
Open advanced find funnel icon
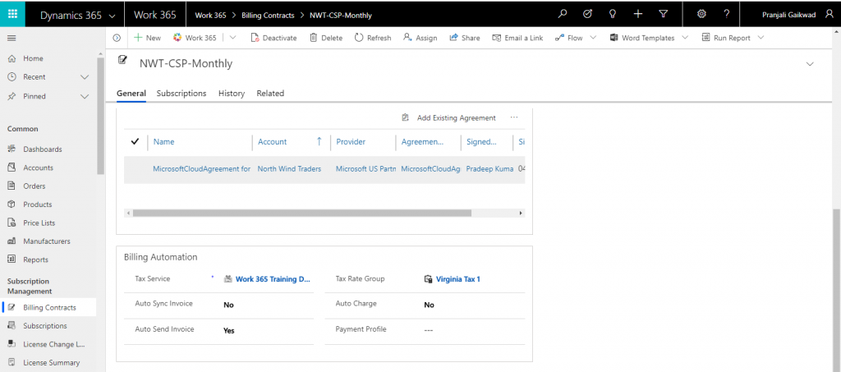[x=663, y=15]
